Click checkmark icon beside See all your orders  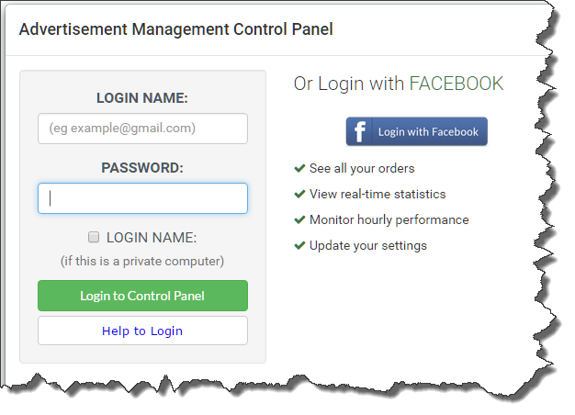pyautogui.click(x=299, y=168)
